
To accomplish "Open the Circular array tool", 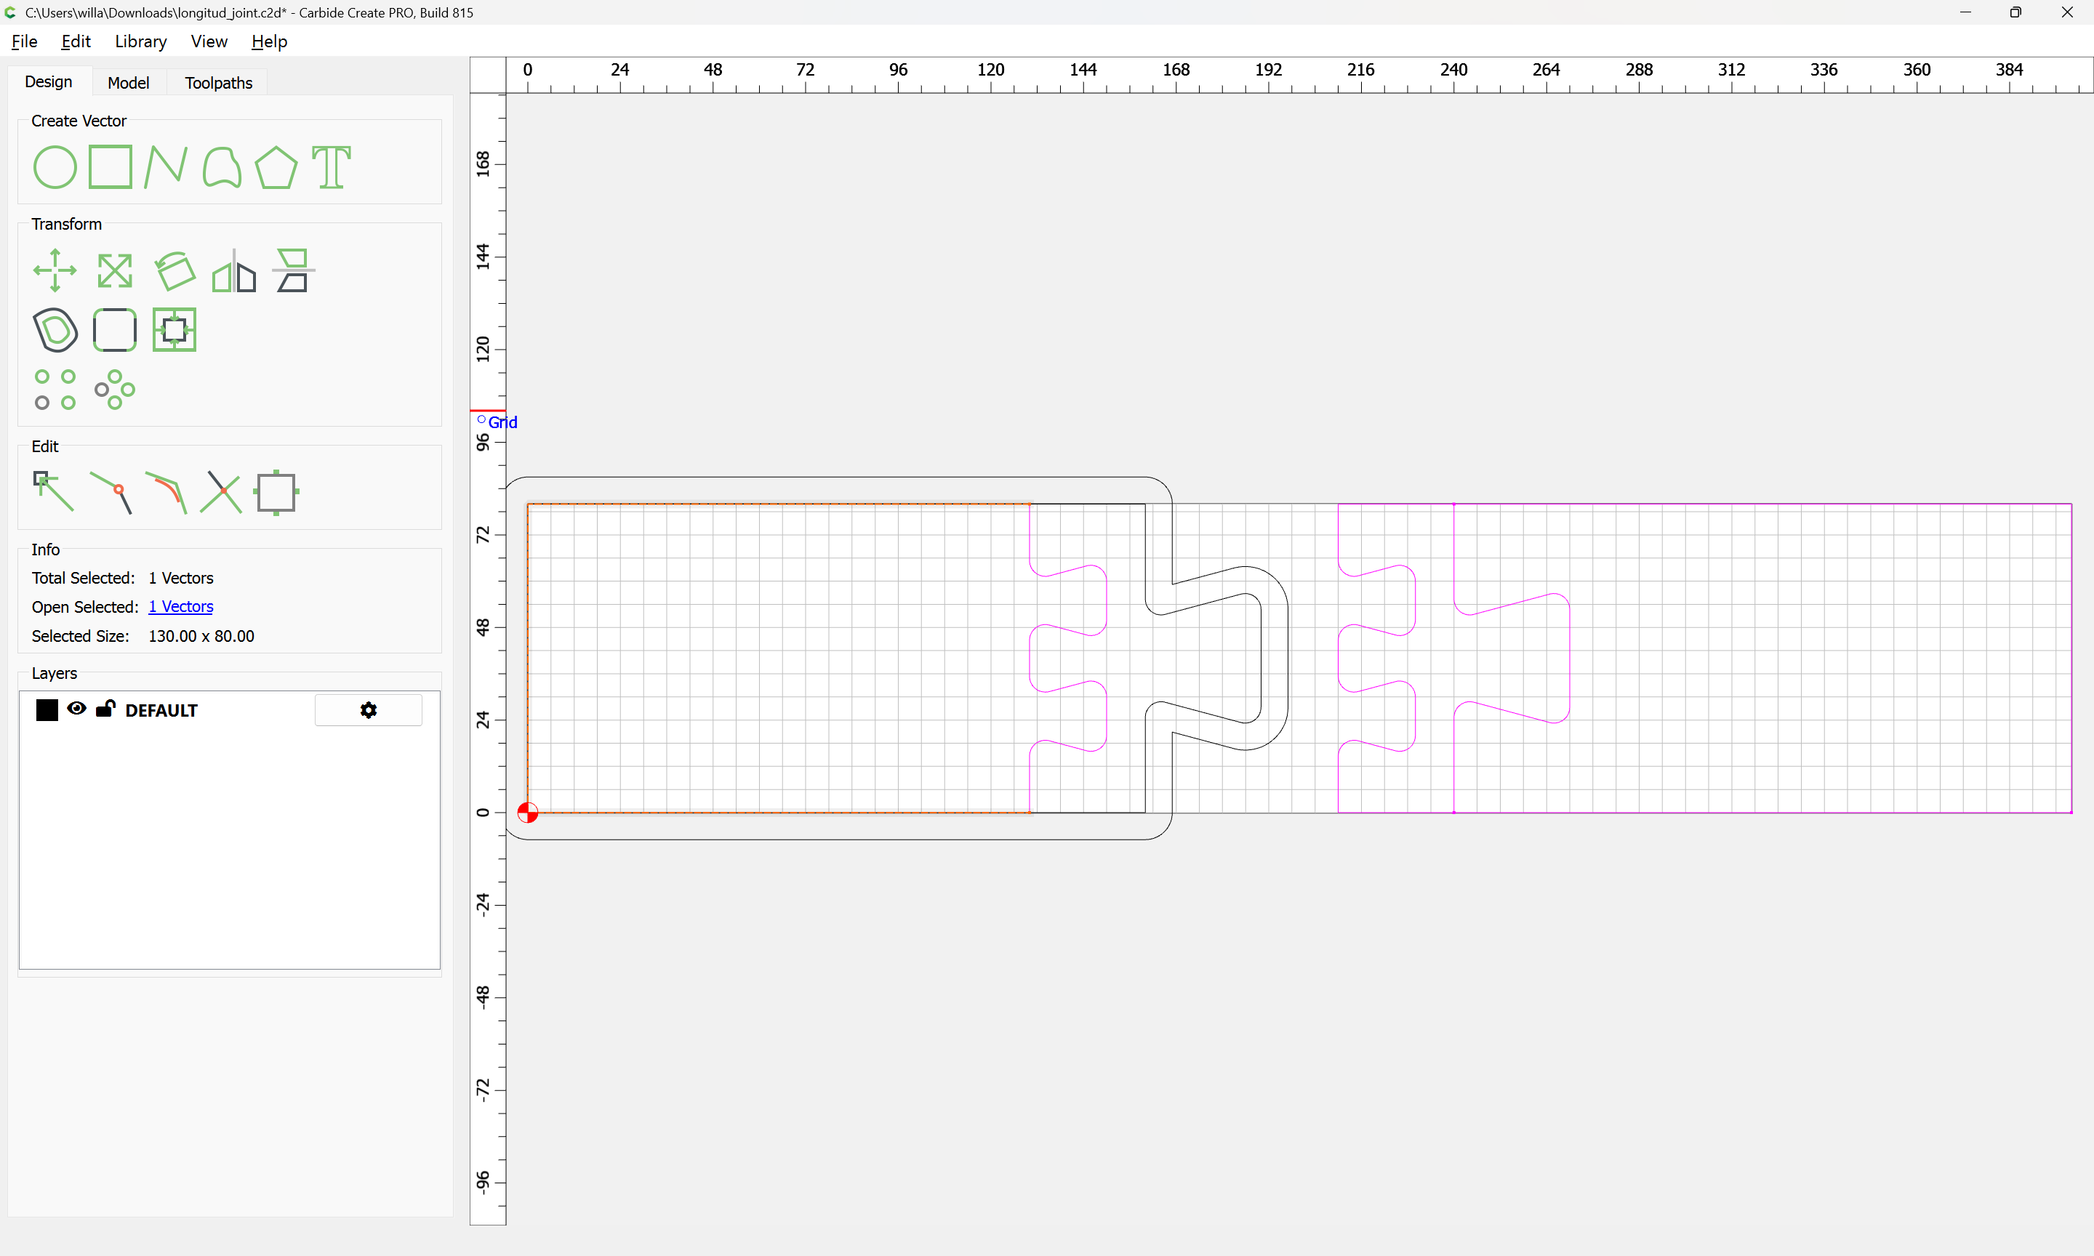I will [x=114, y=390].
